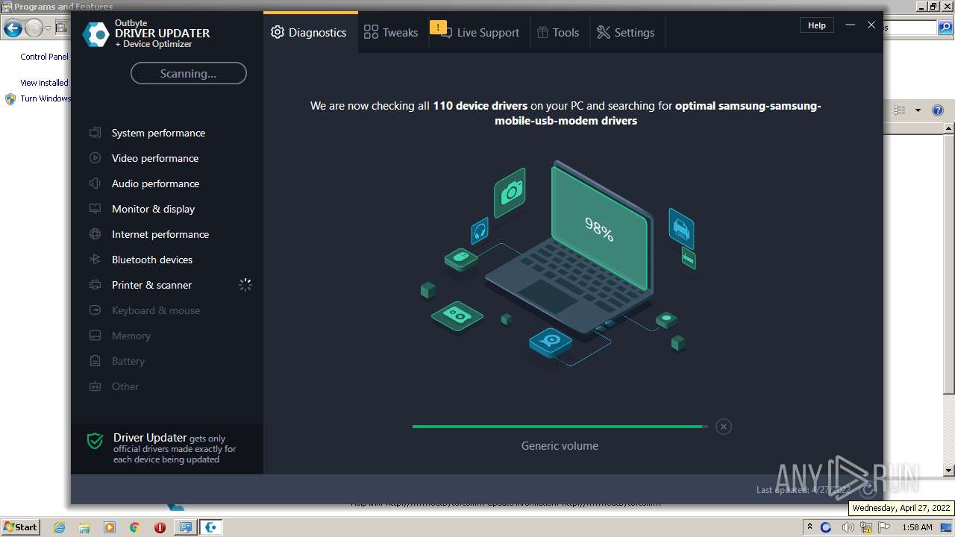Click the Other category icon
The height and width of the screenshot is (537, 955).
click(x=95, y=386)
